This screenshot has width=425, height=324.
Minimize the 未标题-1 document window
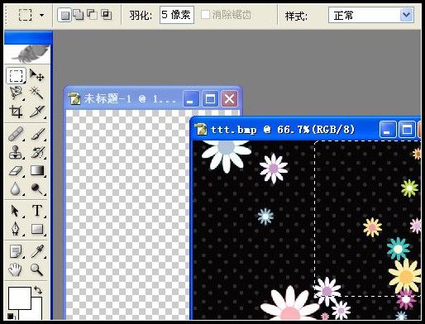coord(191,98)
